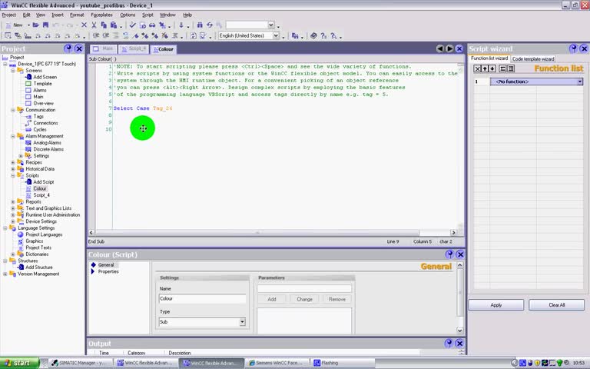Click the Clear All button
Viewport: 590px width, 369px height.
(x=556, y=305)
